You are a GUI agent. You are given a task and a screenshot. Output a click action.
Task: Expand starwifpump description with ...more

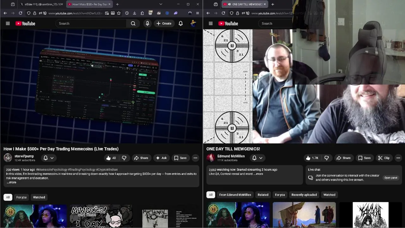tap(11, 182)
